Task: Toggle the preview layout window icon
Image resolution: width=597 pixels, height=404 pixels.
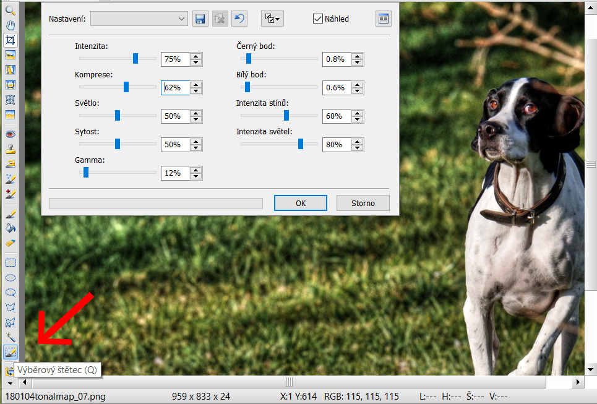Action: point(384,19)
